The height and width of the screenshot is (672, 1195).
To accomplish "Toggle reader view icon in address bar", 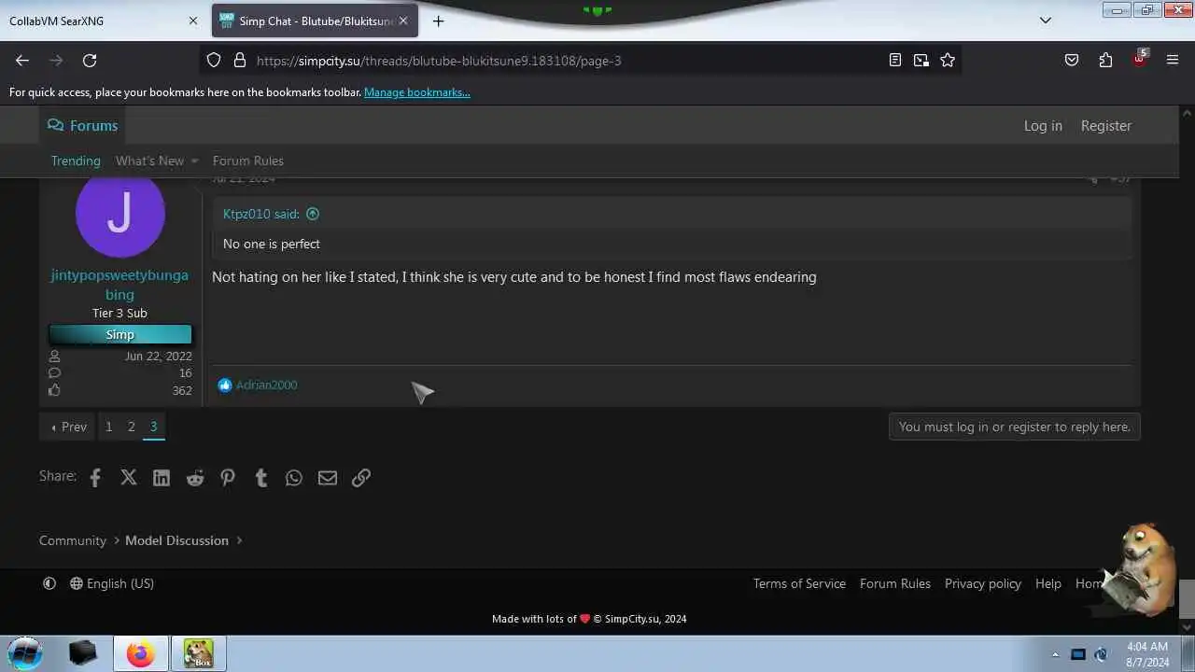I will pos(894,61).
